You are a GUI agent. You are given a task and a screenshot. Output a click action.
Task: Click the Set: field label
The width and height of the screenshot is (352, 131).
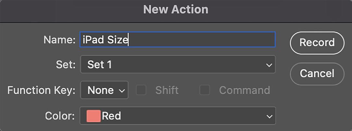[66, 65]
